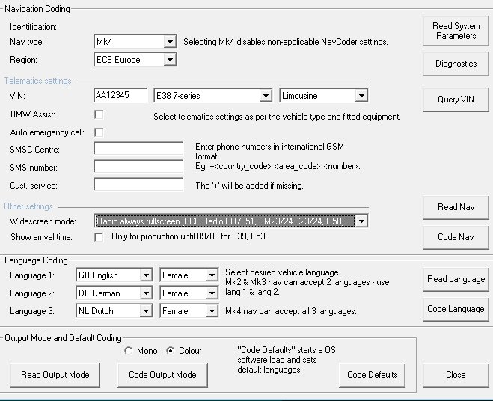Viewport: 493px width, 401px height.
Task: Expand the Region ECE Europe dropdown
Action: click(170, 60)
